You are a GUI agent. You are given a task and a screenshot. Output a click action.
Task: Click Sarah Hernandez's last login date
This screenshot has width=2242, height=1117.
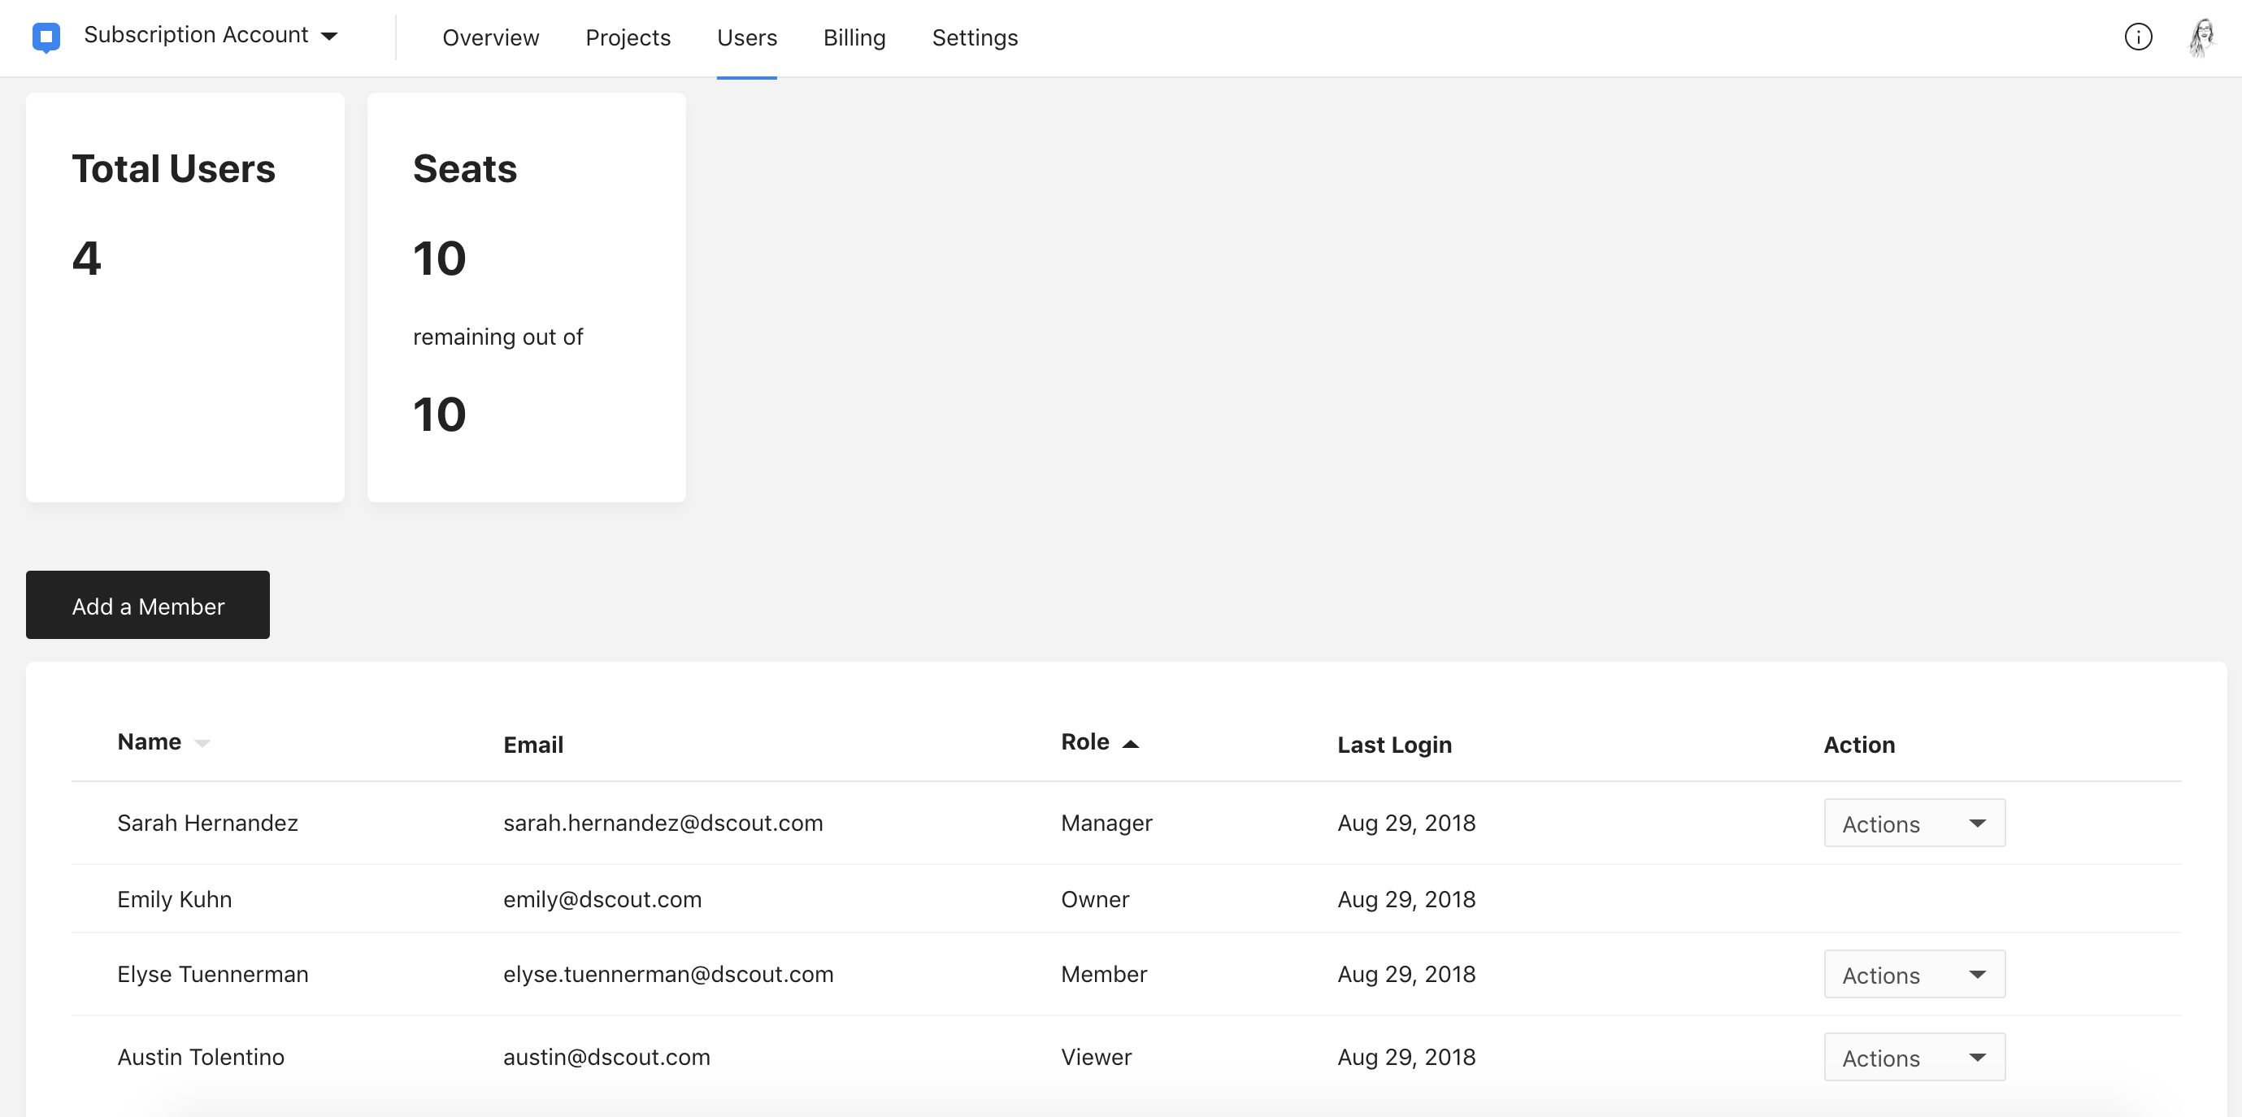click(x=1406, y=823)
